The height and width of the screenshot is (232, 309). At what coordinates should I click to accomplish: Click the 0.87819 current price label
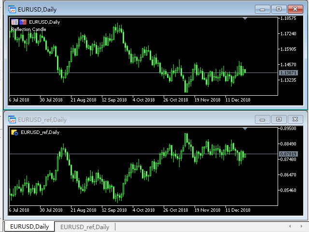pos(288,154)
